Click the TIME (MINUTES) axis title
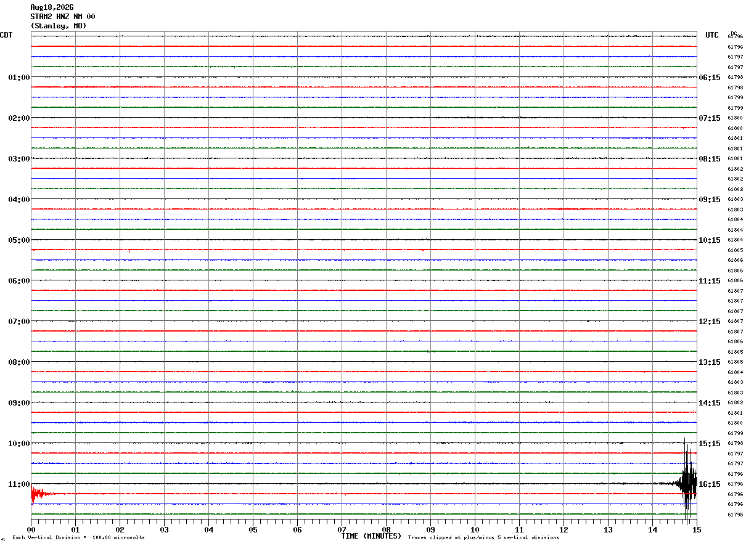 click(371, 536)
